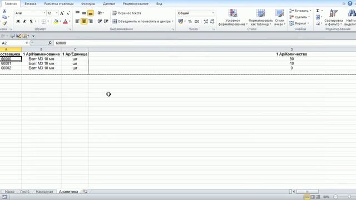Open the Разметка страницы tab
Screen dimensions: 356x200
point(59,4)
